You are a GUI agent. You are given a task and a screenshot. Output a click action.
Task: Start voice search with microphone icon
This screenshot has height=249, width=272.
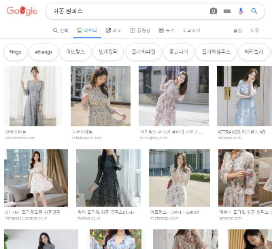tap(241, 11)
